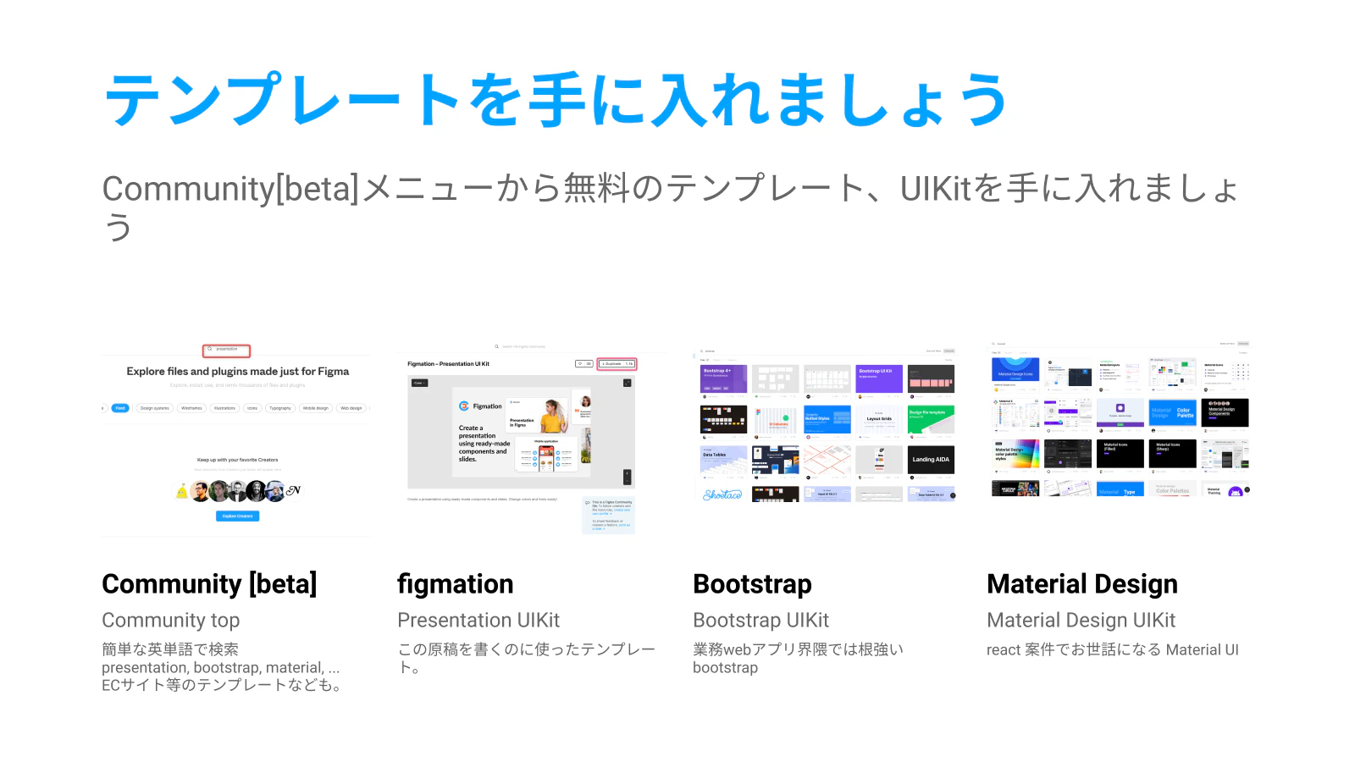The width and height of the screenshot is (1355, 762).
Task: Click the zoom control on Figmation preview
Action: point(628,477)
